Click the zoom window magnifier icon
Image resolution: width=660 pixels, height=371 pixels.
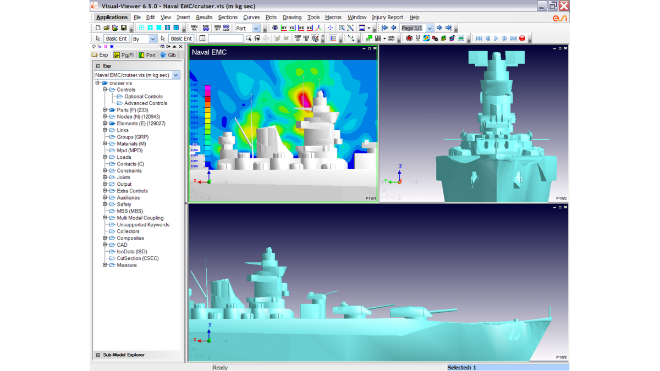342,28
